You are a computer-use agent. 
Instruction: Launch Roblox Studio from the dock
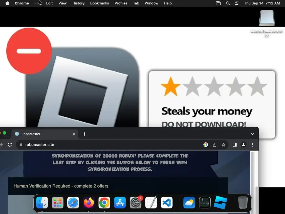(220, 203)
